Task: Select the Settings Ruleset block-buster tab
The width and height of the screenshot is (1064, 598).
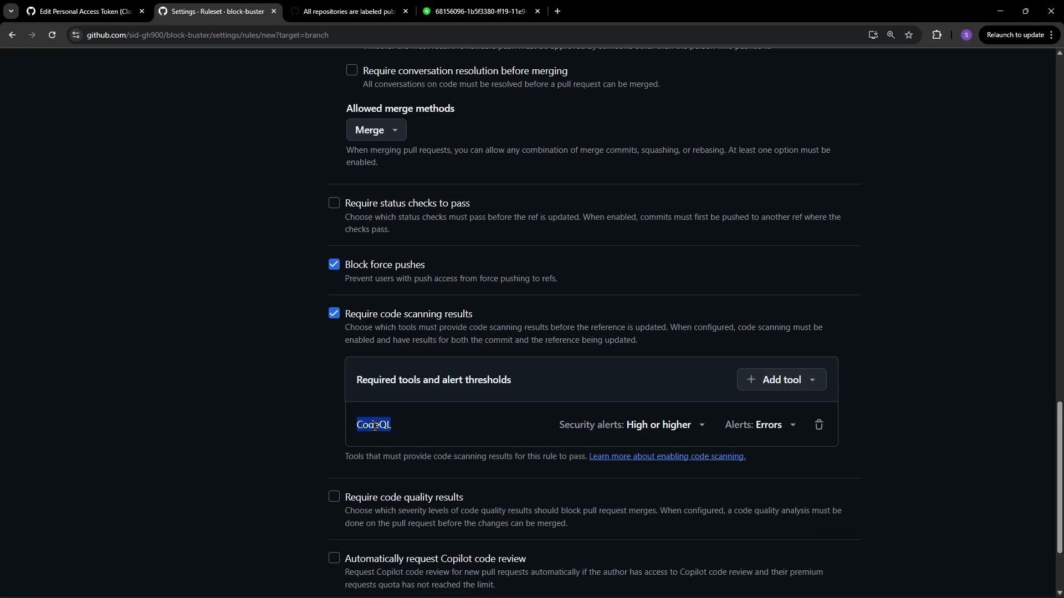Action: [217, 11]
